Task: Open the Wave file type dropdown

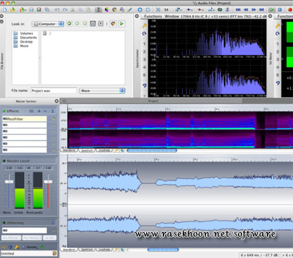Action: click(102, 91)
